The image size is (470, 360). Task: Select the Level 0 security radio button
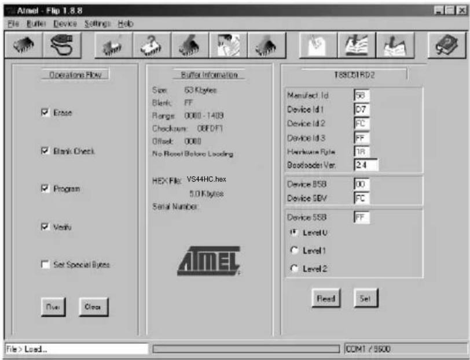click(295, 232)
